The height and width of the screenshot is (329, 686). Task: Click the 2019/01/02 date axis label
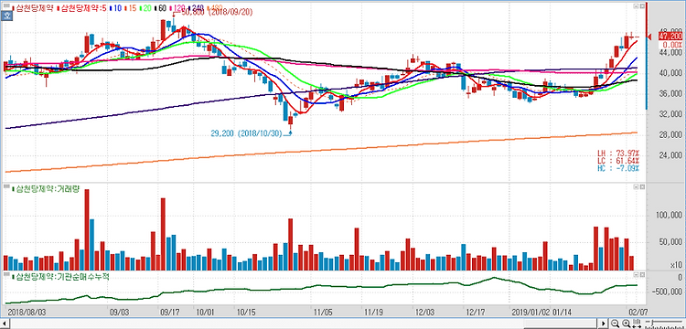530,313
